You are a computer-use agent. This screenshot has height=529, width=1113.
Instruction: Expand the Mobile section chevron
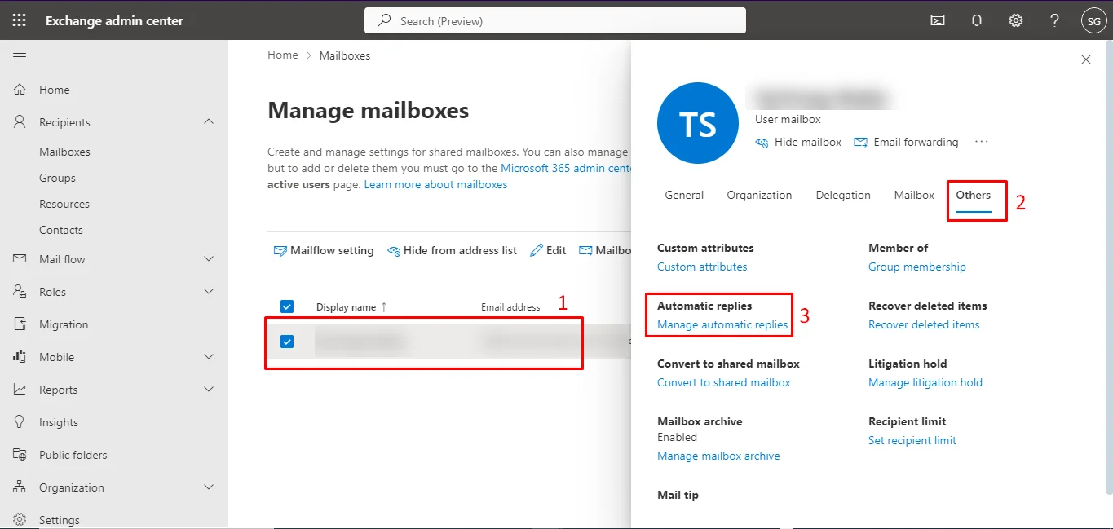point(209,357)
